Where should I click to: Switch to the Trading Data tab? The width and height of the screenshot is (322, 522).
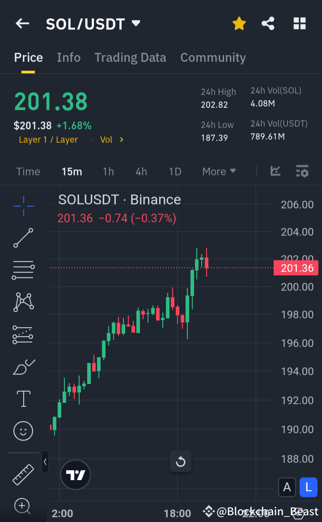click(x=130, y=57)
